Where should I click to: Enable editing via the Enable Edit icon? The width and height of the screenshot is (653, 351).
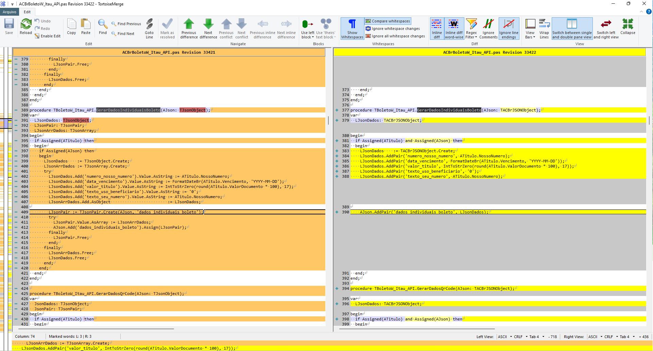point(48,36)
